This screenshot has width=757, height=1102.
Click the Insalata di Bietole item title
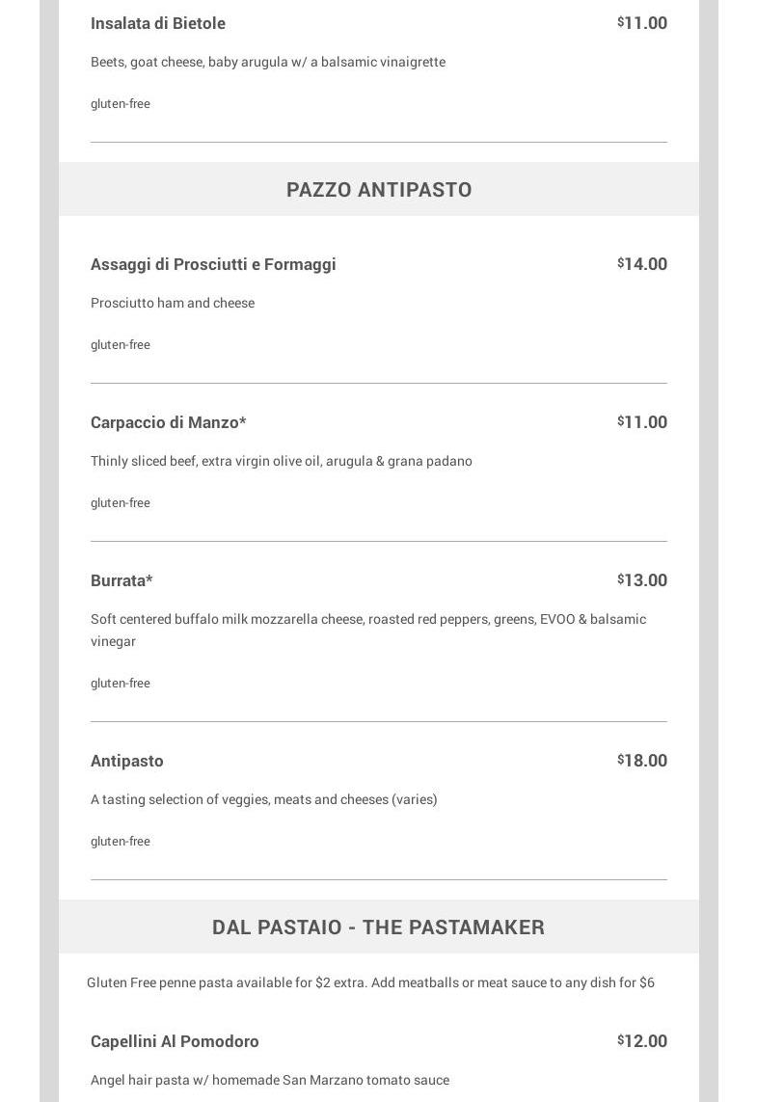(158, 23)
